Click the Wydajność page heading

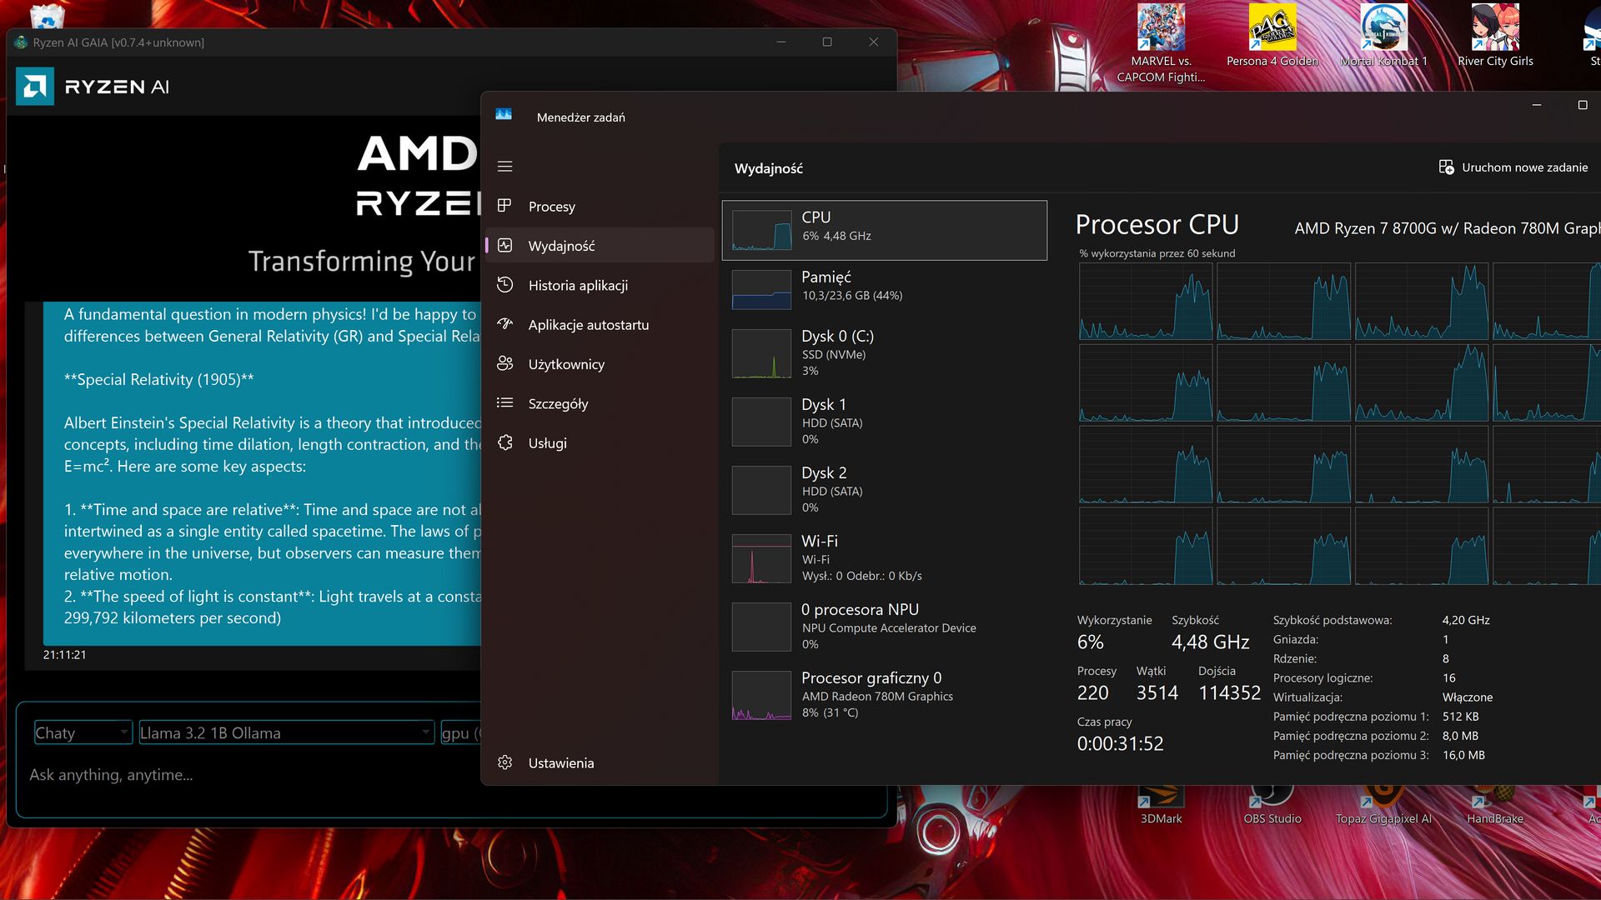click(x=768, y=168)
